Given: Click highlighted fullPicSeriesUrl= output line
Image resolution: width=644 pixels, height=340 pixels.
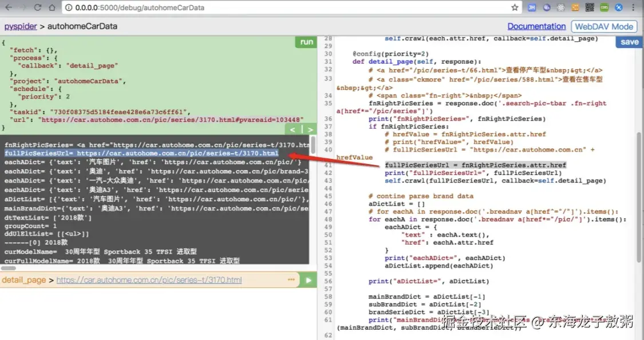Looking at the screenshot, I should [141, 153].
